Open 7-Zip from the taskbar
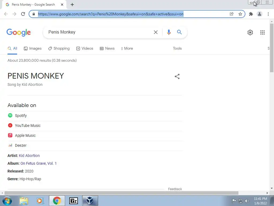Image resolution: width=274 pixels, height=206 pixels. pyautogui.click(x=74, y=201)
